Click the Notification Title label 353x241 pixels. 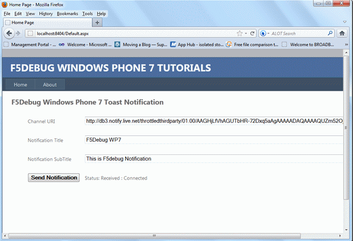pos(45,140)
